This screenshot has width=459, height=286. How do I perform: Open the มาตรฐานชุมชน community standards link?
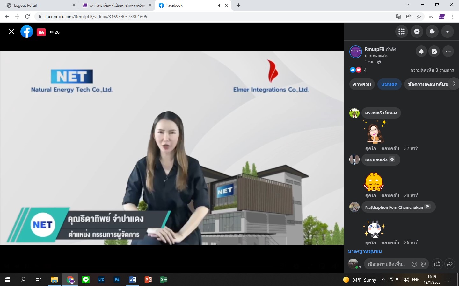tap(365, 251)
